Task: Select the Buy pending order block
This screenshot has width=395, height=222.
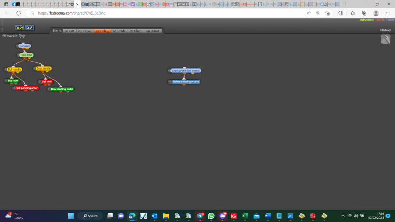Action: tap(62, 89)
